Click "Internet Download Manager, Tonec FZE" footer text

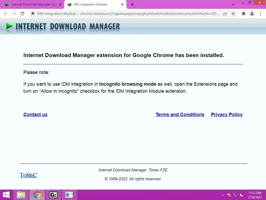point(133,170)
